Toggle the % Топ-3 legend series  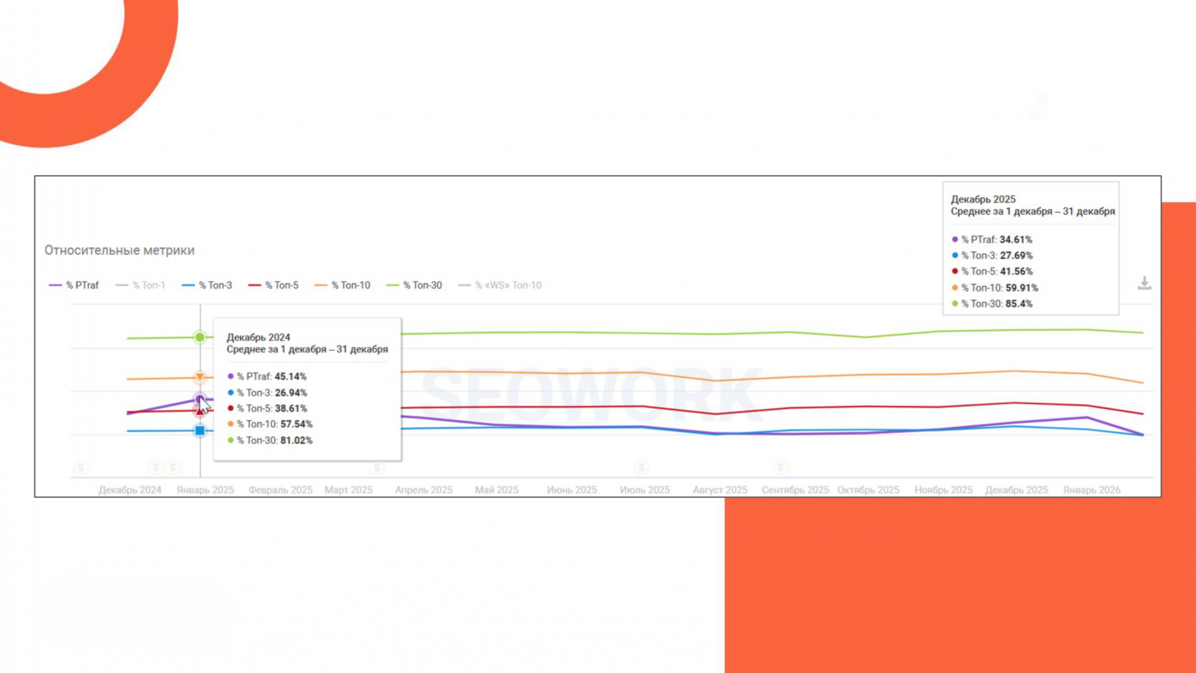[207, 285]
